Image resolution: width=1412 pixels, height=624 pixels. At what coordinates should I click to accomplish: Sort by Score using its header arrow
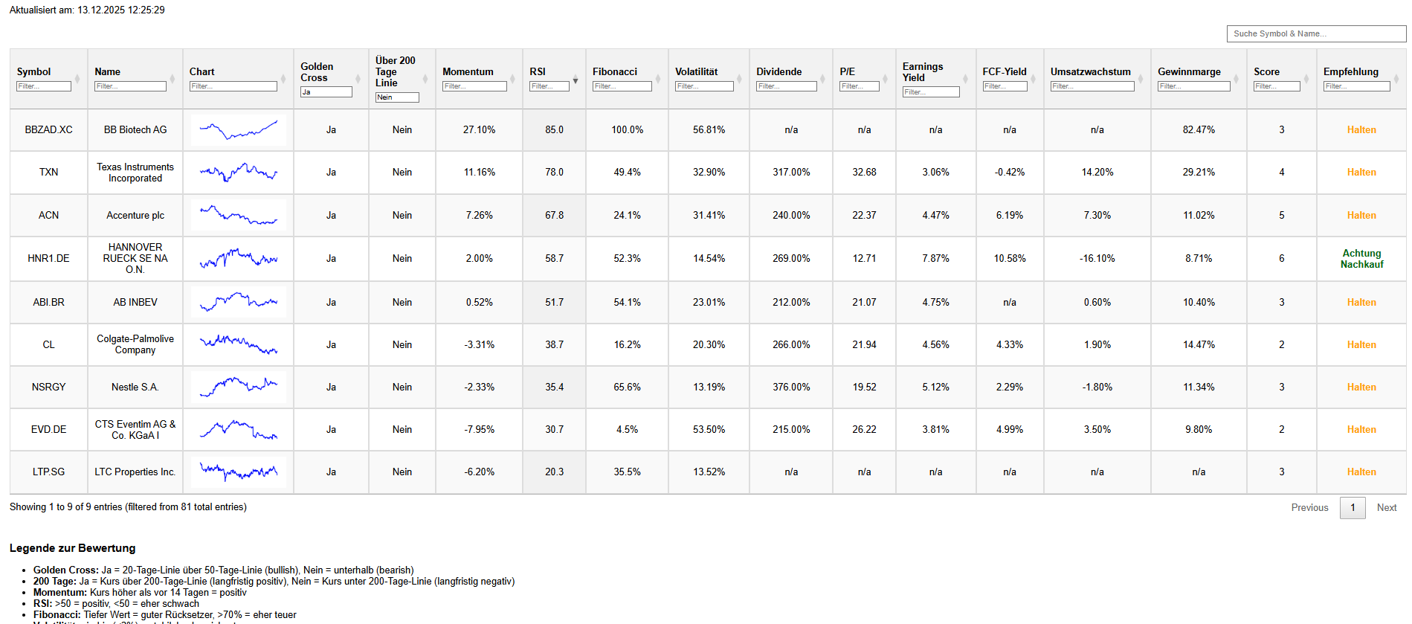pyautogui.click(x=1306, y=79)
